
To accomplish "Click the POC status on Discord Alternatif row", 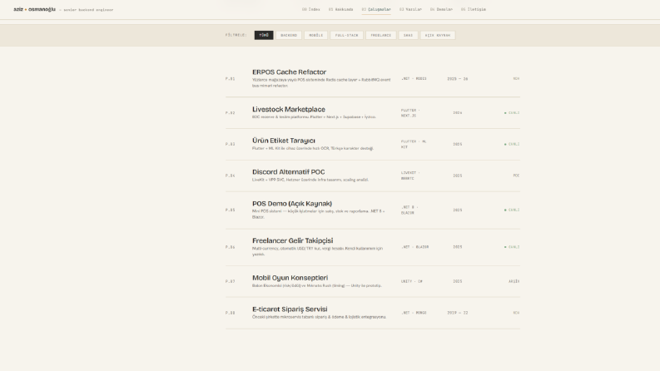I will point(516,176).
